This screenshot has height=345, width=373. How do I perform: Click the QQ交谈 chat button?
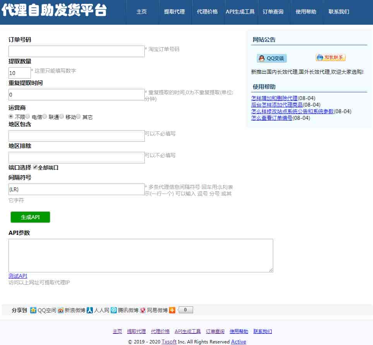[x=272, y=58]
